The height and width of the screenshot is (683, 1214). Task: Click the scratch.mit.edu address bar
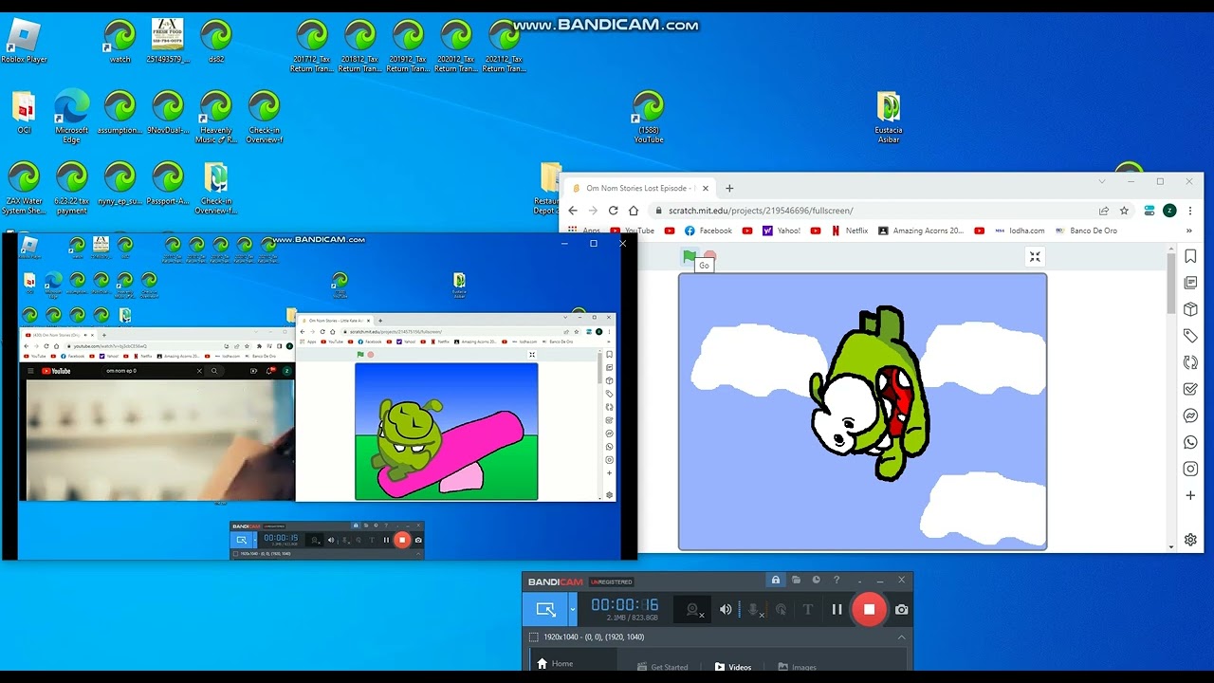[x=892, y=211]
